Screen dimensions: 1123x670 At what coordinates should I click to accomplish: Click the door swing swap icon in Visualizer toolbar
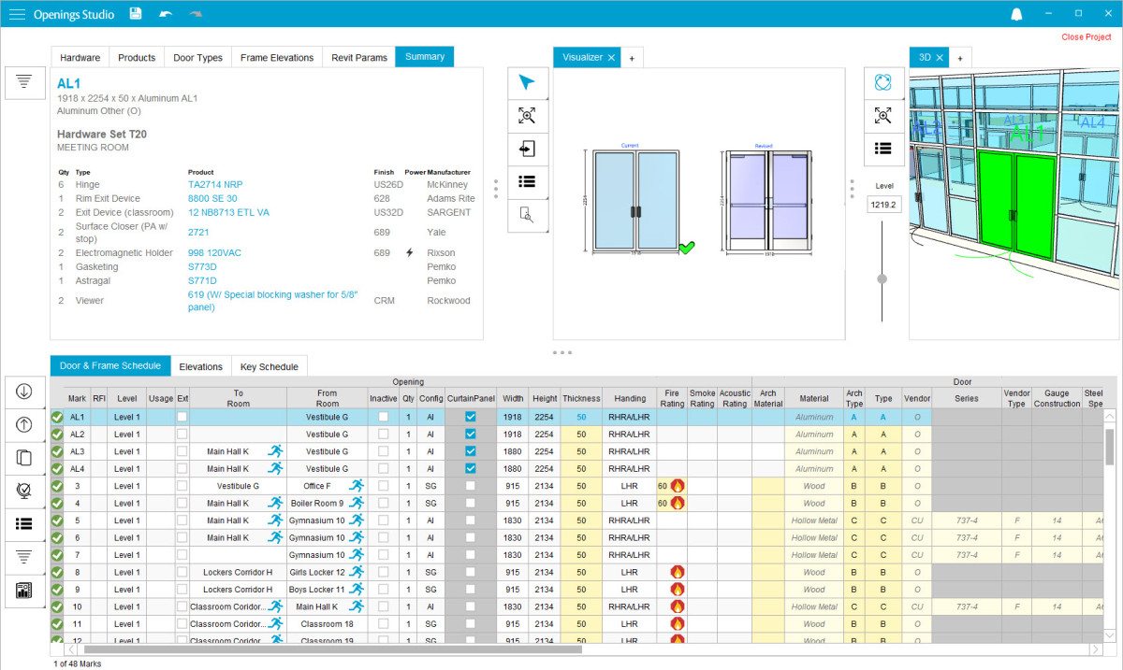(x=527, y=149)
